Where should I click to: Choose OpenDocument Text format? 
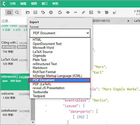[60, 44]
